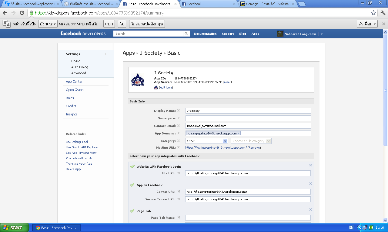Click Display Name help [?] icon
The width and height of the screenshot is (388, 232).
[x=179, y=111]
